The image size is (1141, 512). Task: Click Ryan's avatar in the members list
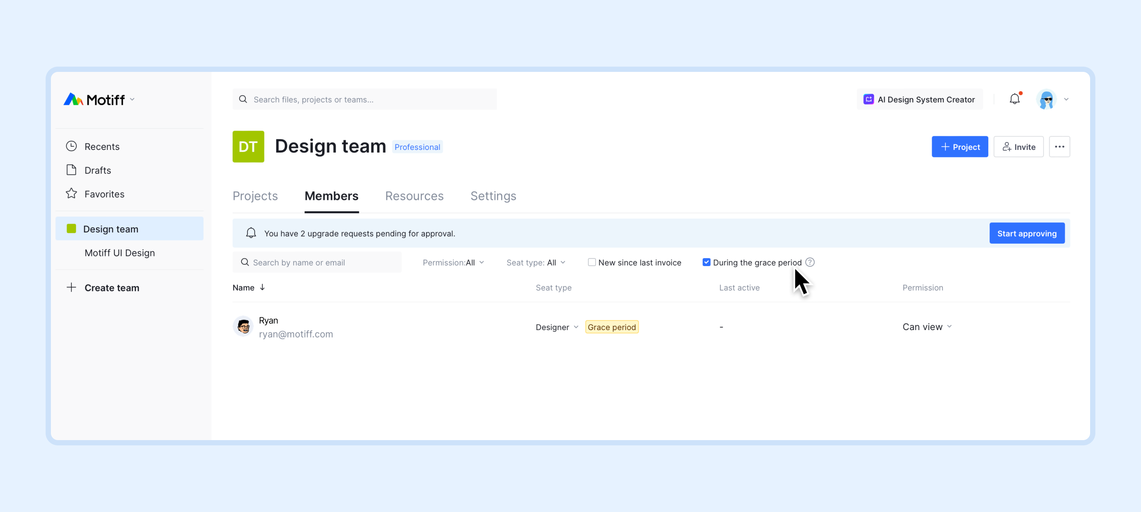coord(243,327)
